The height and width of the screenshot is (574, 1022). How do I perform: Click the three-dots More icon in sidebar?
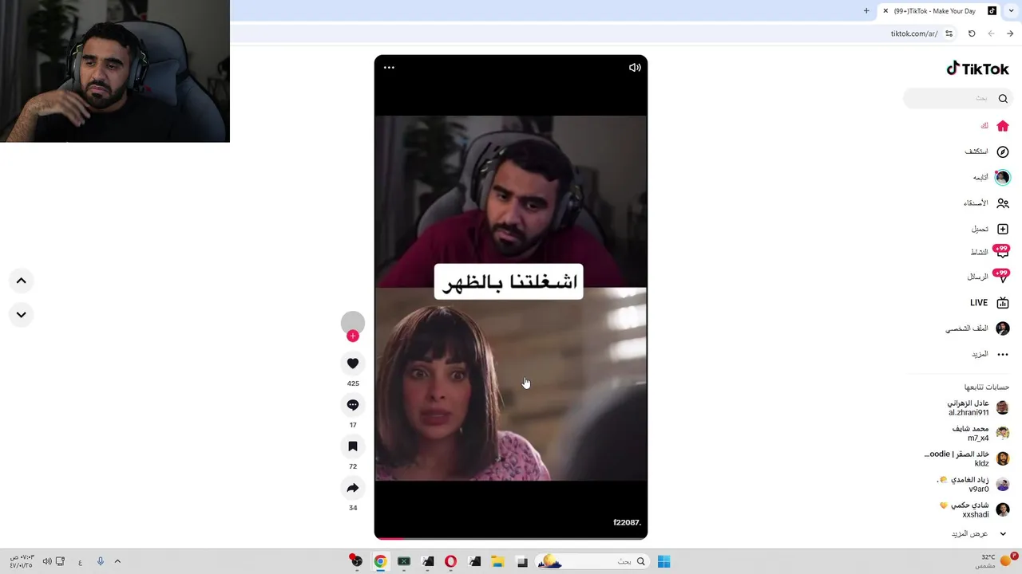tap(1003, 354)
